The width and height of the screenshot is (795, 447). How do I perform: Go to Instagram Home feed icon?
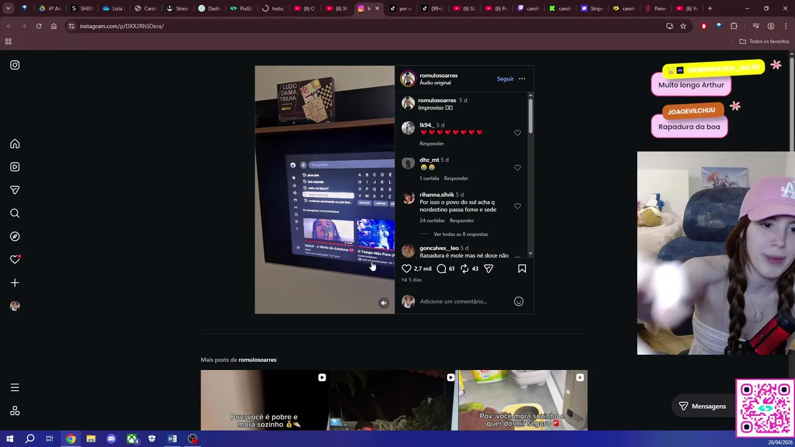tap(15, 144)
